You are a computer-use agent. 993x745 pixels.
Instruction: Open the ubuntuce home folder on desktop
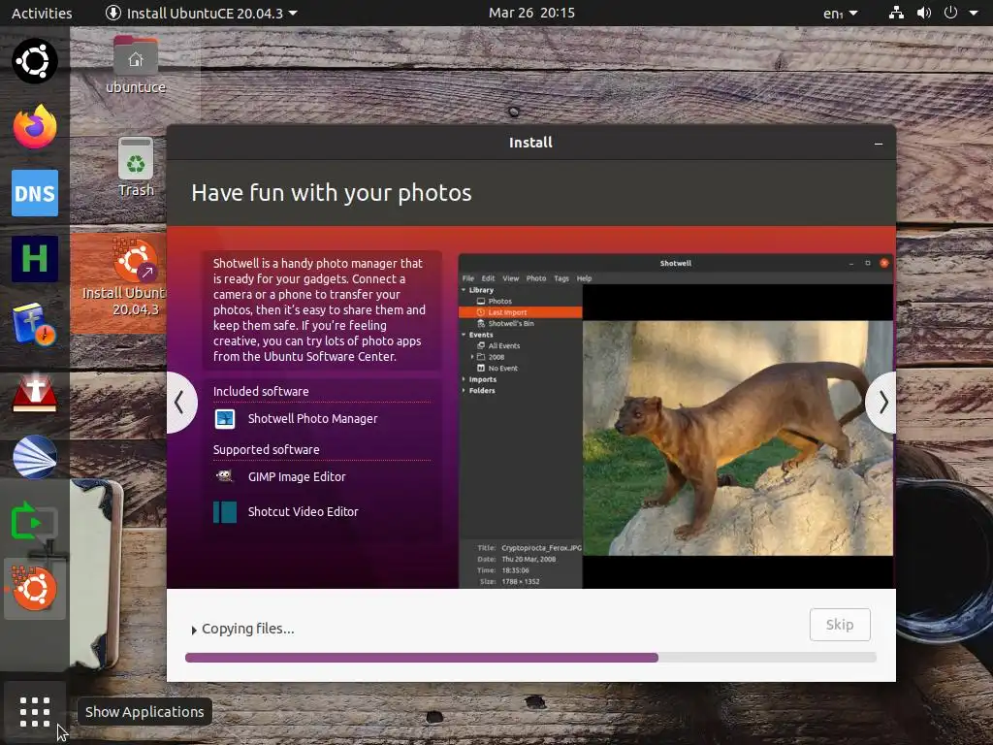click(x=136, y=65)
